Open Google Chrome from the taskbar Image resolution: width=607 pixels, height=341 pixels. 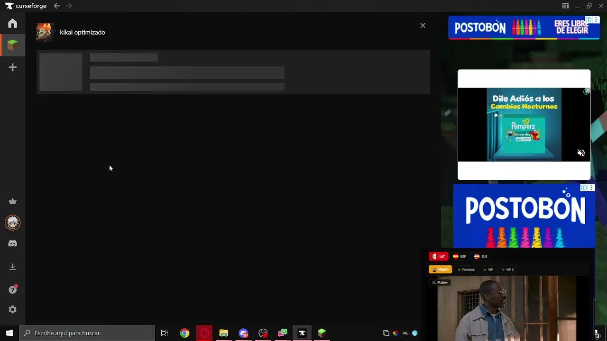pos(184,333)
